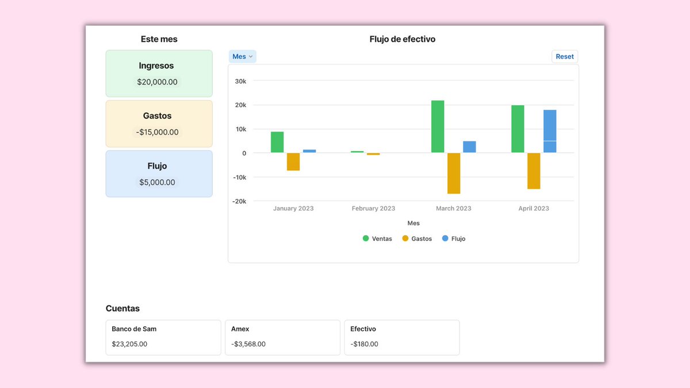
Task: Click the $20,000.00 Ingresos amount
Action: (x=158, y=82)
